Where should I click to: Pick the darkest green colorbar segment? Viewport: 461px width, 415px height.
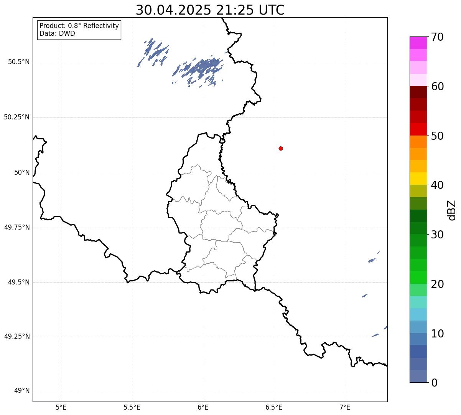[x=418, y=216]
